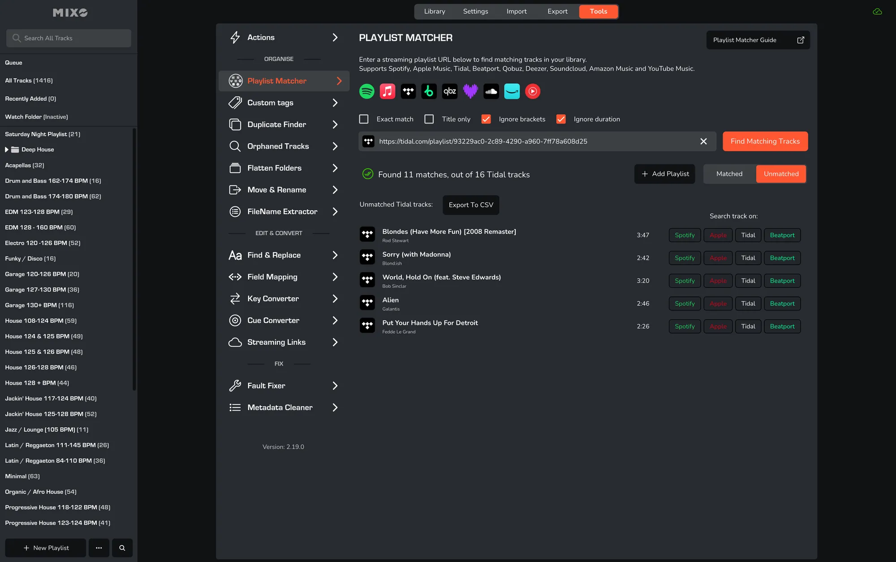Click the Add Playlist button

coord(664,174)
